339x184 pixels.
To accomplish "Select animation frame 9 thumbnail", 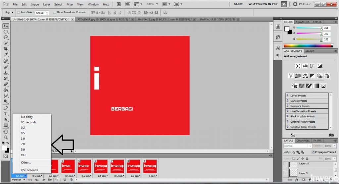I will [150, 166].
